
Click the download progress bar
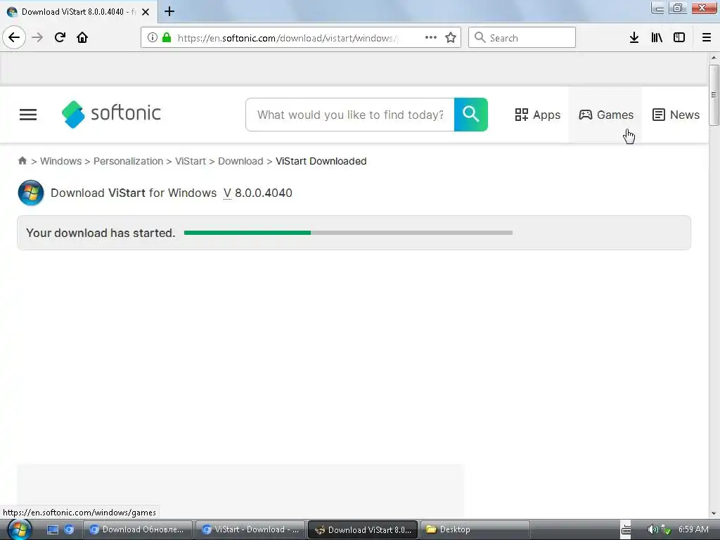[348, 233]
